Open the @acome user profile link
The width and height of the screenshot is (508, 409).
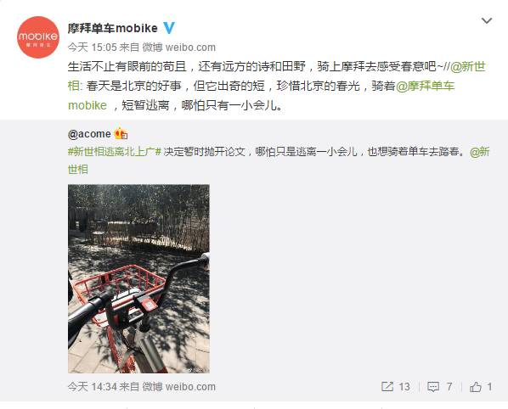tap(89, 133)
